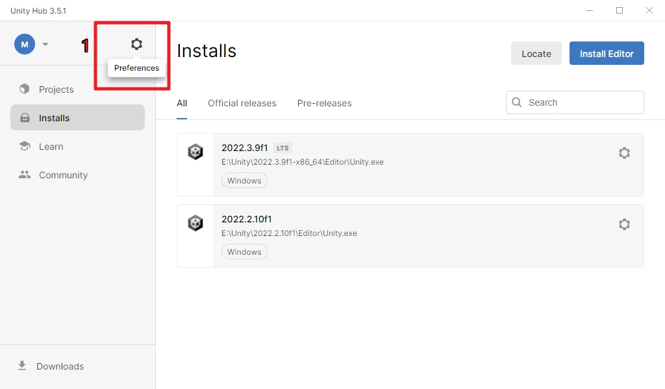Click the Projects cube icon
The width and height of the screenshot is (665, 389).
coord(25,89)
